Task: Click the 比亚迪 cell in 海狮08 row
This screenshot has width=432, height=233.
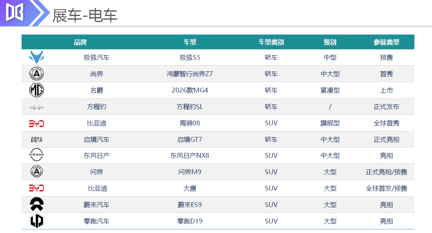Action: click(x=96, y=123)
